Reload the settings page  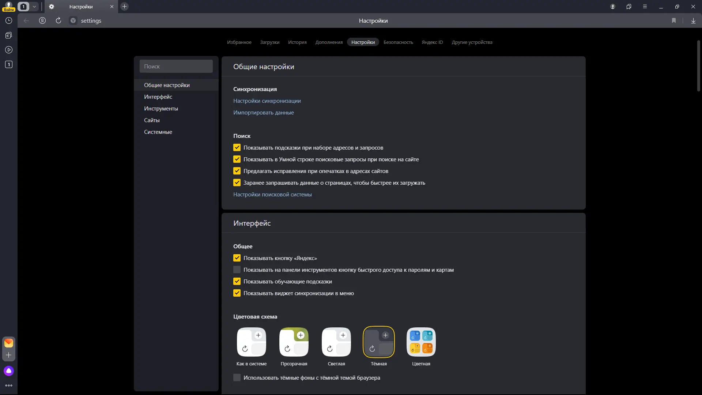tap(58, 21)
